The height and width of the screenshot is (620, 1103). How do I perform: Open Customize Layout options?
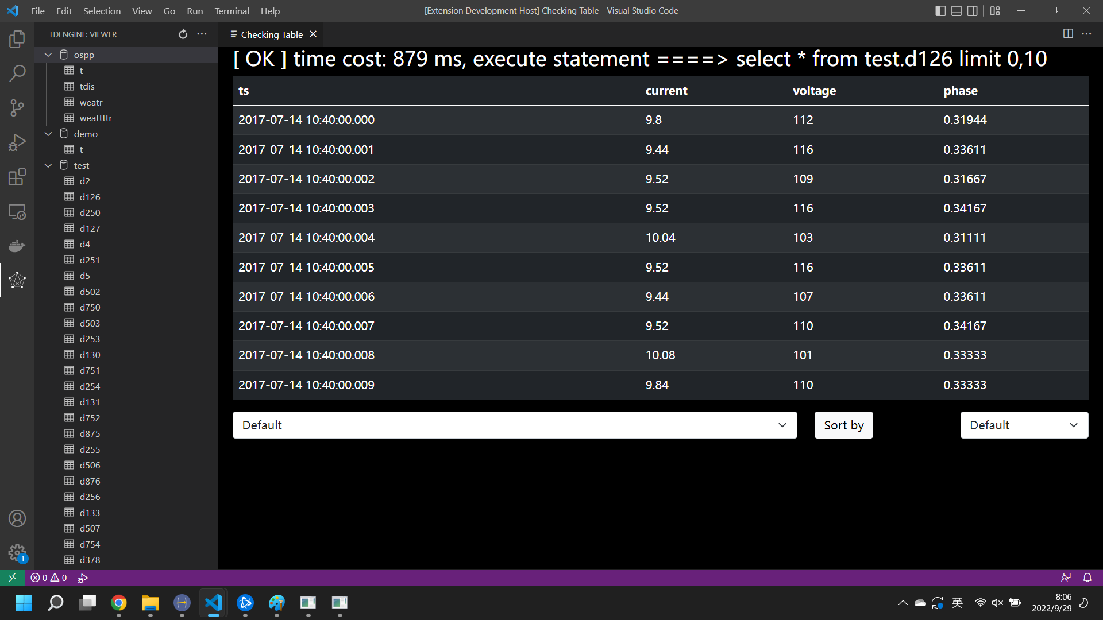(x=995, y=11)
